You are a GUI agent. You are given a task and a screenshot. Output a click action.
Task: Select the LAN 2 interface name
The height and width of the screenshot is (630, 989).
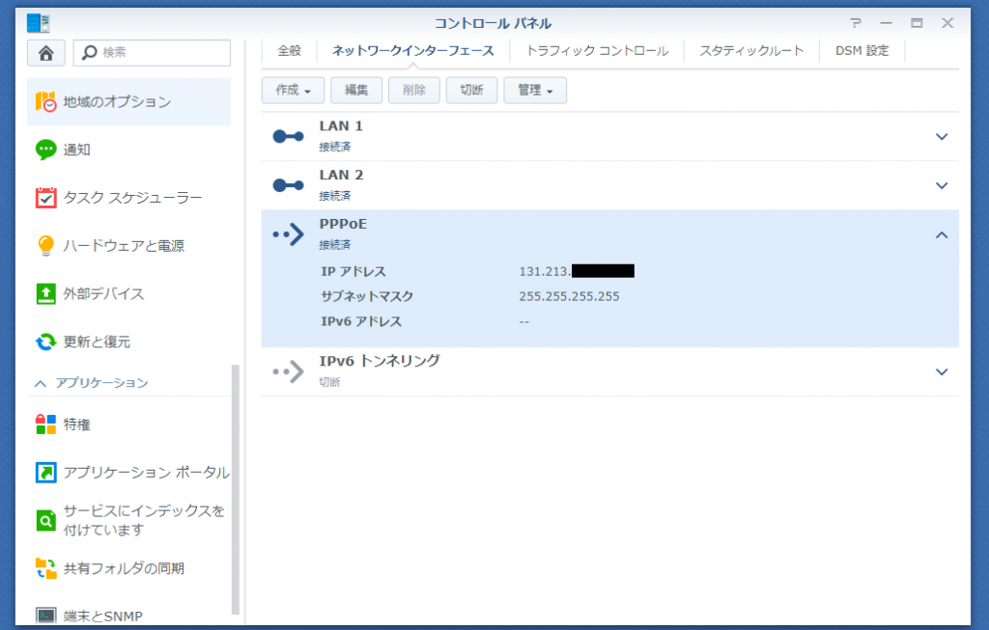tap(341, 176)
